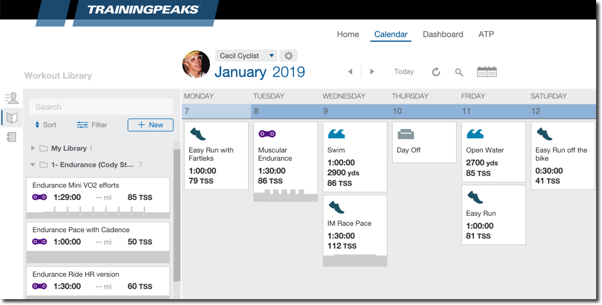Click the refresh calendar icon
Viewport: 602px width, 305px height.
click(x=436, y=72)
